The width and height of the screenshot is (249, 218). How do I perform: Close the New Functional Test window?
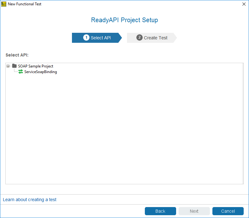point(244,4)
